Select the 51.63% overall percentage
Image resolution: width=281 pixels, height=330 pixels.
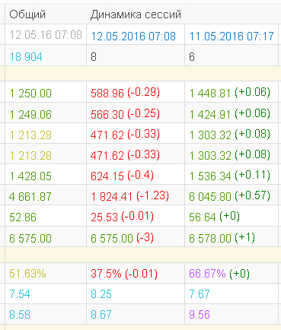[x=28, y=274]
